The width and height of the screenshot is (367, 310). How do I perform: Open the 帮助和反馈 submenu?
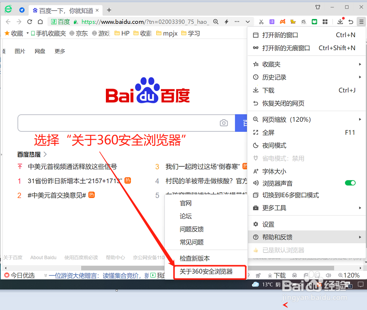pos(307,237)
